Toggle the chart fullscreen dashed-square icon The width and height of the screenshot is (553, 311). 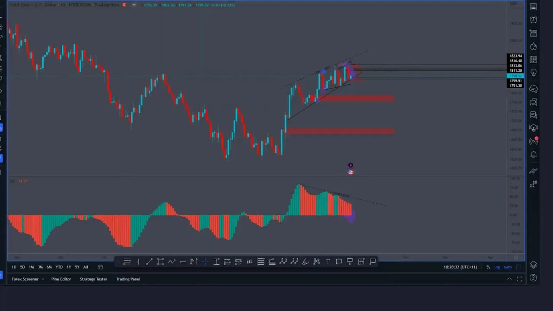(x=518, y=267)
